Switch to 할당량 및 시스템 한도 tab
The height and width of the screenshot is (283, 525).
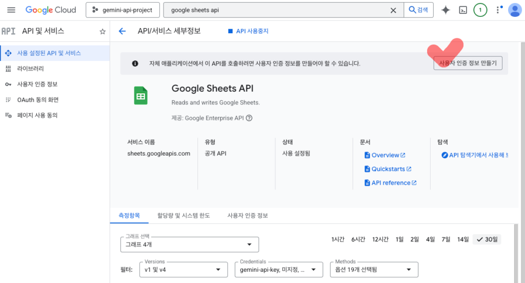coord(184,215)
